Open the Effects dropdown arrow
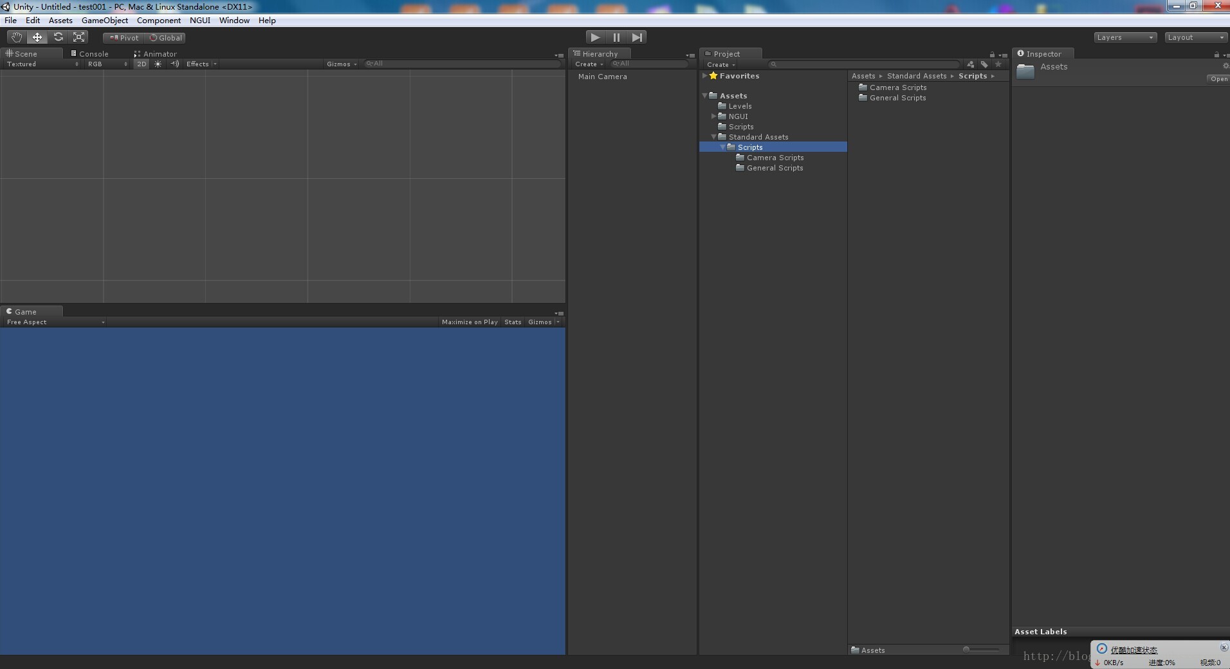 [215, 64]
